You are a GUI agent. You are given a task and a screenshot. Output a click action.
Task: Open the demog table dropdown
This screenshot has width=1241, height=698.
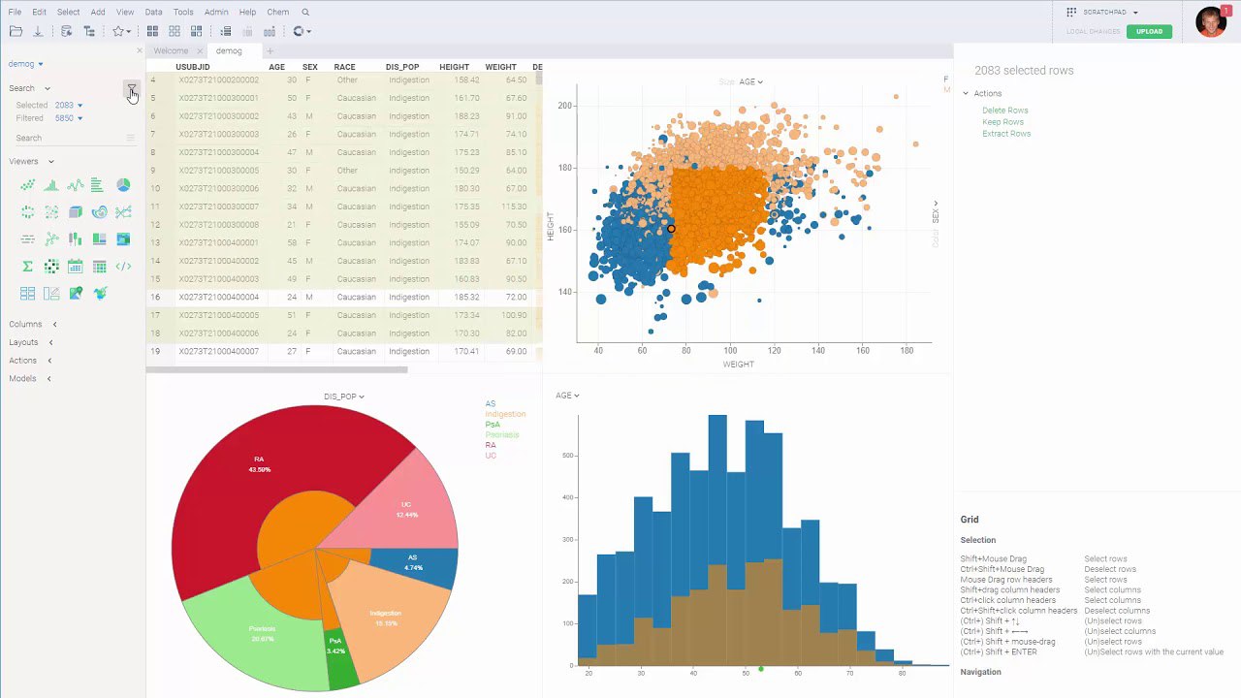point(25,64)
